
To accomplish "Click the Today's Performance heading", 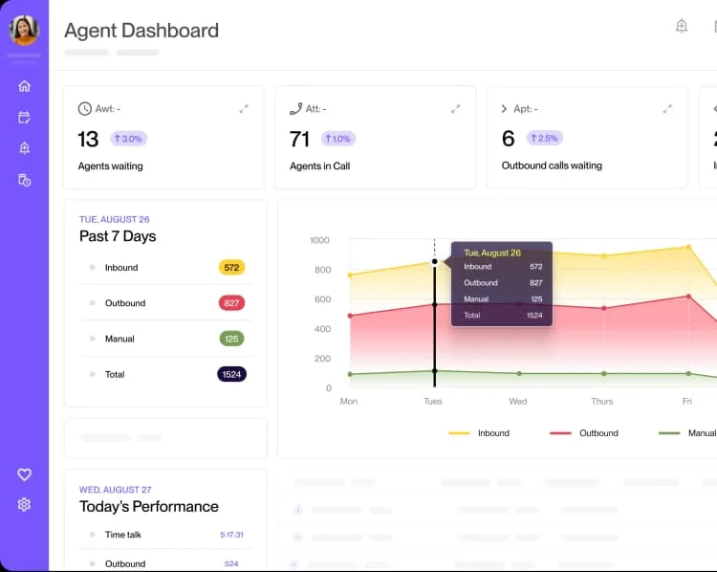I will [148, 507].
